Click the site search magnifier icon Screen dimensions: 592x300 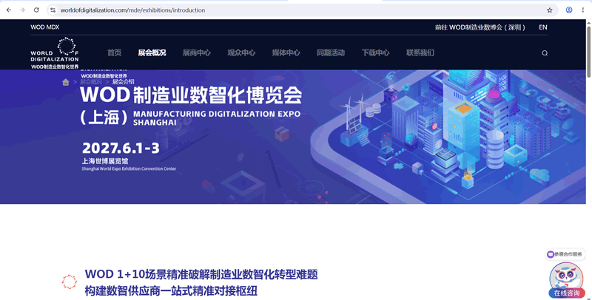545,53
